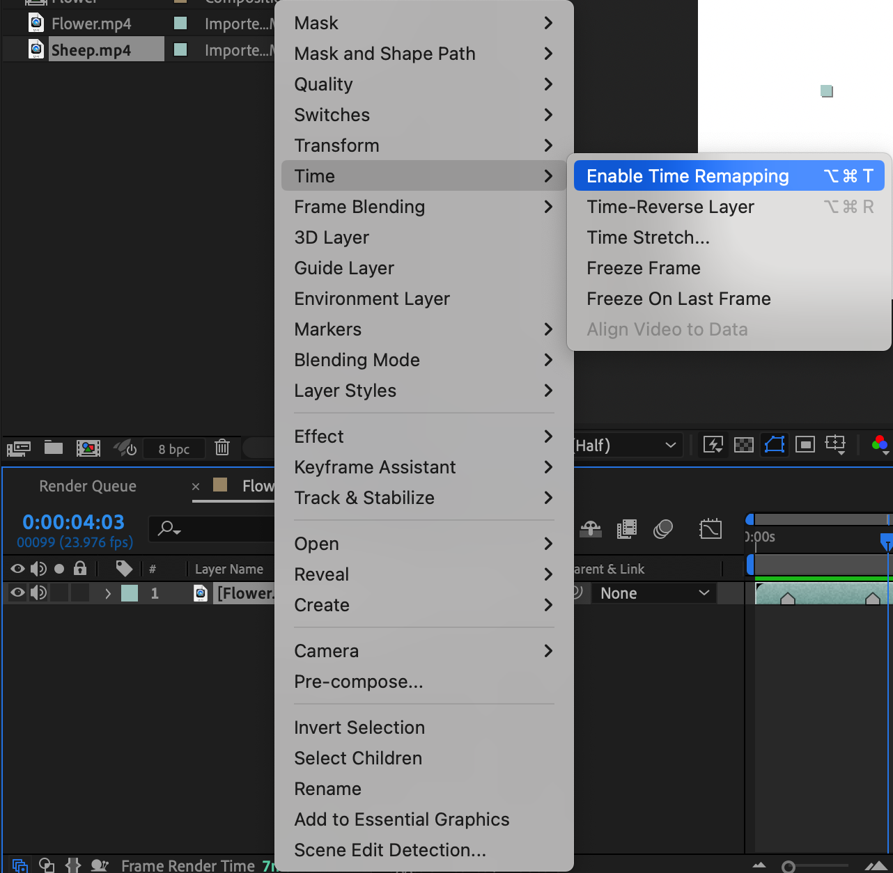Click the video eye column header icon
This screenshot has width=893, height=873.
coord(17,569)
